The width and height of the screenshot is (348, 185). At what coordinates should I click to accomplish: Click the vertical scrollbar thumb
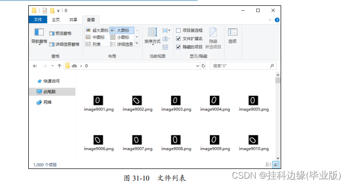[278, 80]
